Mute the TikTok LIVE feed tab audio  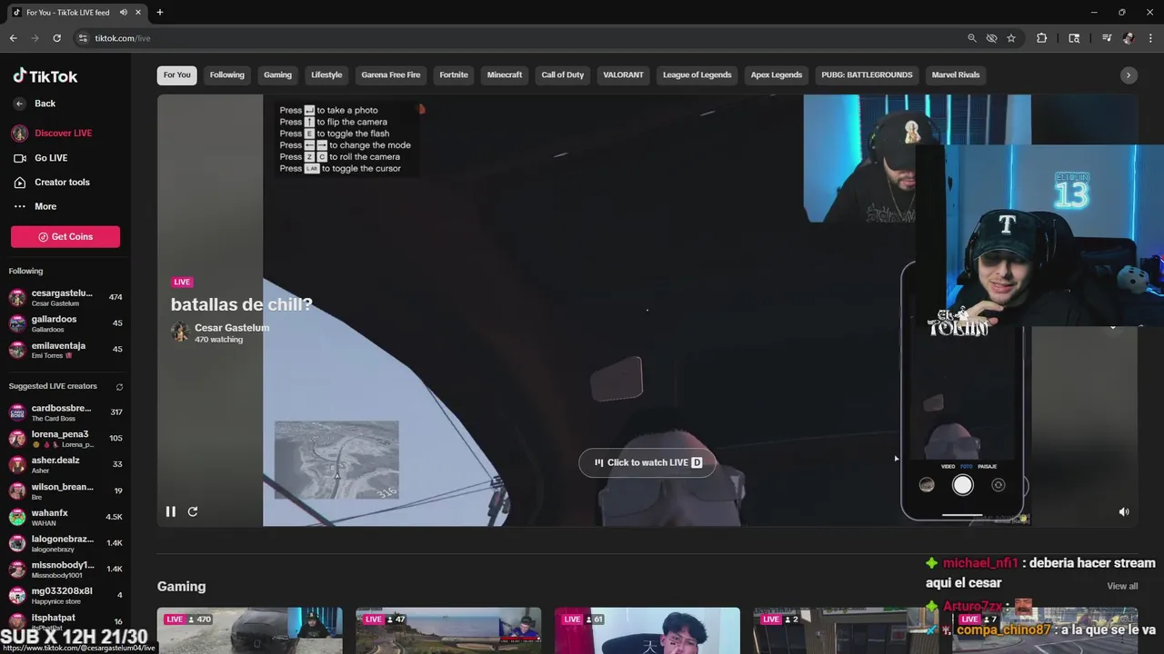click(124, 13)
